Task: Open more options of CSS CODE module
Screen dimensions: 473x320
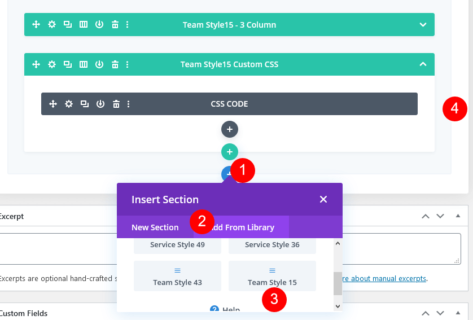Action: tap(129, 104)
